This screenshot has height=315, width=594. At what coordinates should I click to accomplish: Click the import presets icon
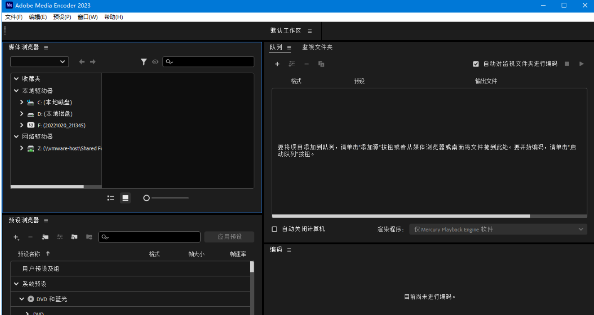coord(74,237)
